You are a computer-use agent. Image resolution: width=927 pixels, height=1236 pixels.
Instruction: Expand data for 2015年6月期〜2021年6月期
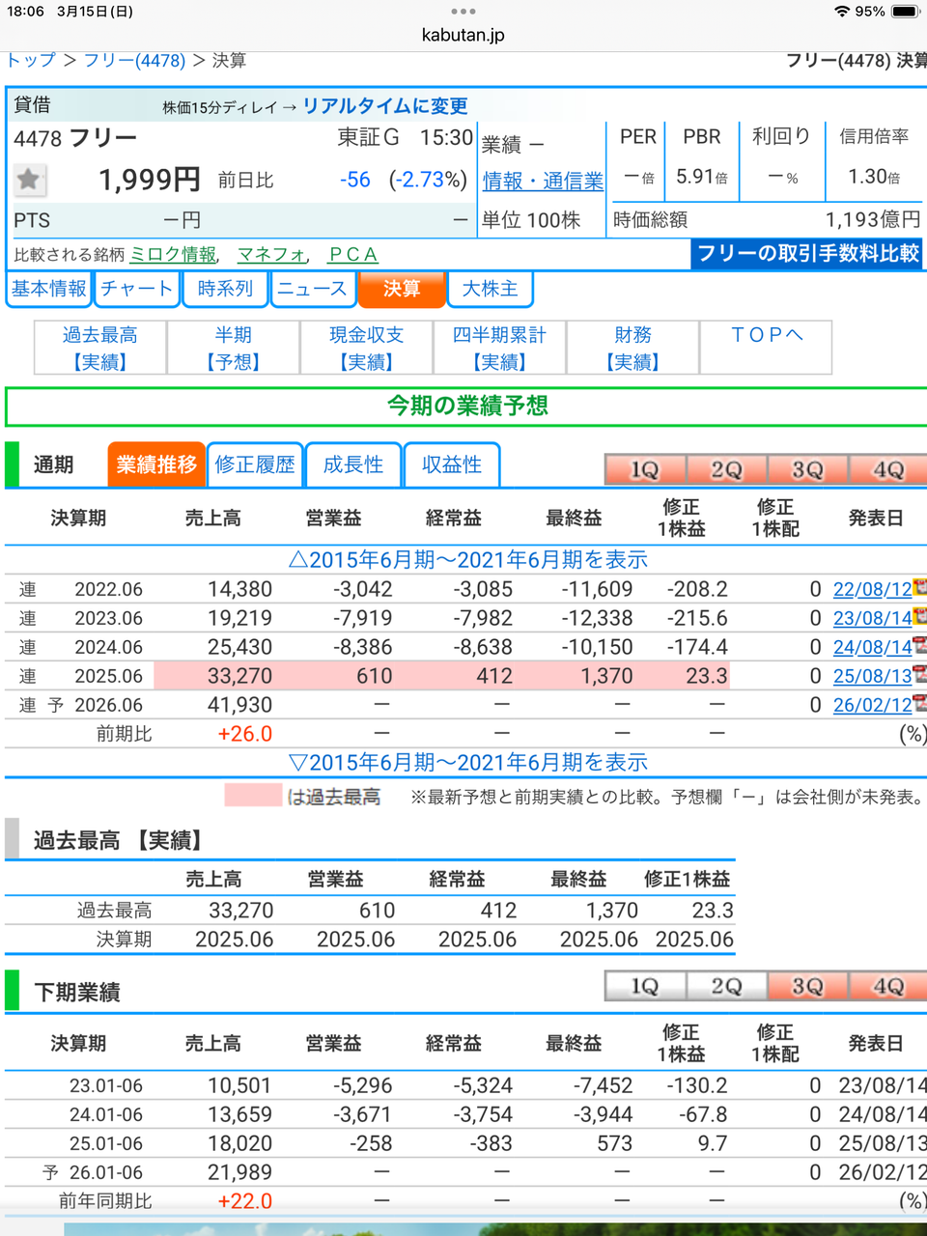tap(463, 560)
